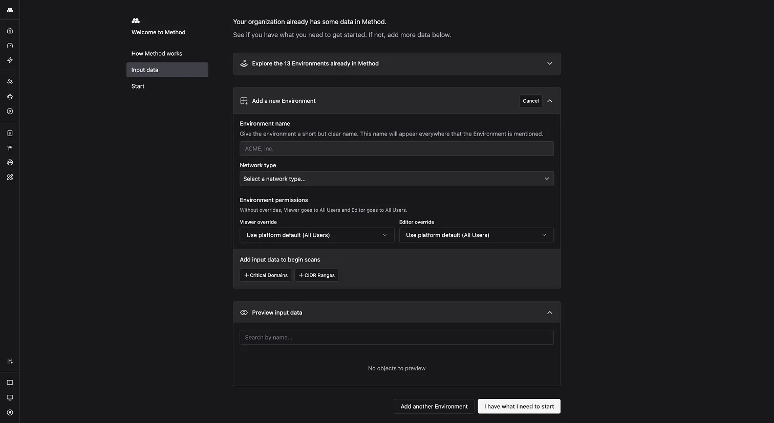
Task: Click the Welcome to Method heading
Action: coord(159,32)
